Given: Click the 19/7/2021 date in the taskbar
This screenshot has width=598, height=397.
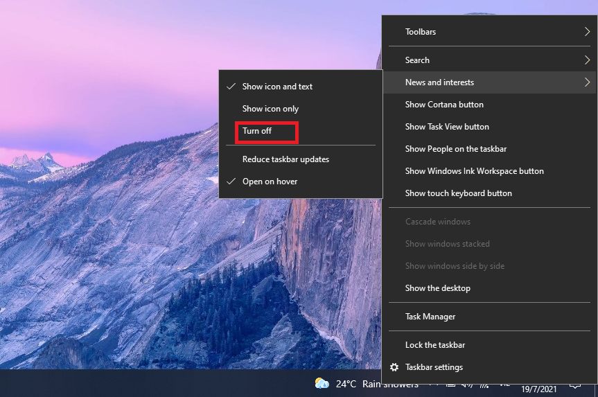Looking at the screenshot, I should click(x=539, y=389).
